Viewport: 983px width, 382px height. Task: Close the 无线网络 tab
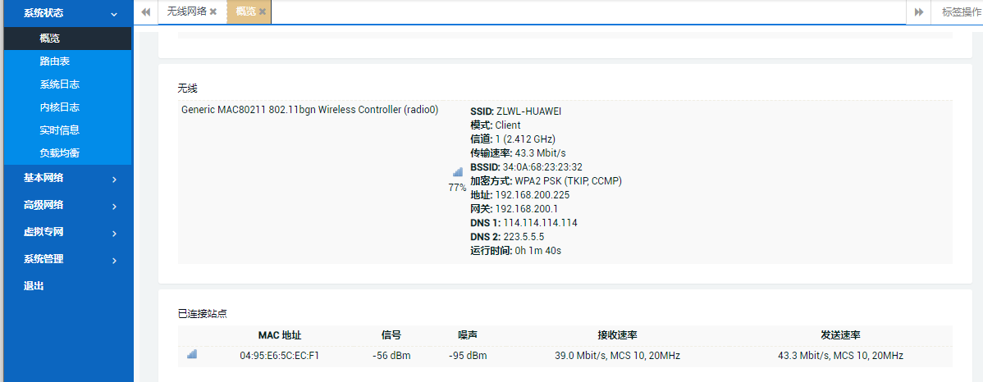coord(213,12)
